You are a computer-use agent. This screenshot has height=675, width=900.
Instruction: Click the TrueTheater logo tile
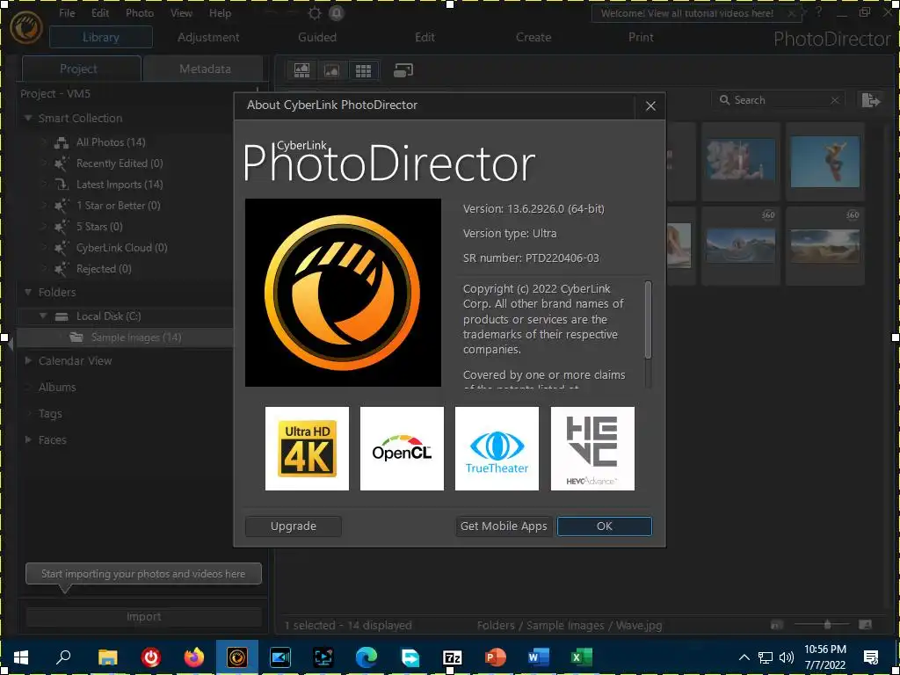(497, 449)
